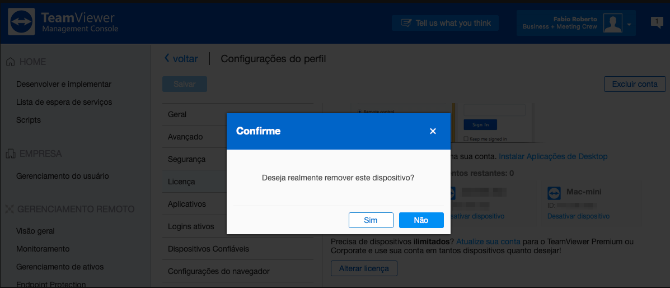Image resolution: width=670 pixels, height=288 pixels.
Task: Go back using the voltar chevron
Action: point(167,58)
